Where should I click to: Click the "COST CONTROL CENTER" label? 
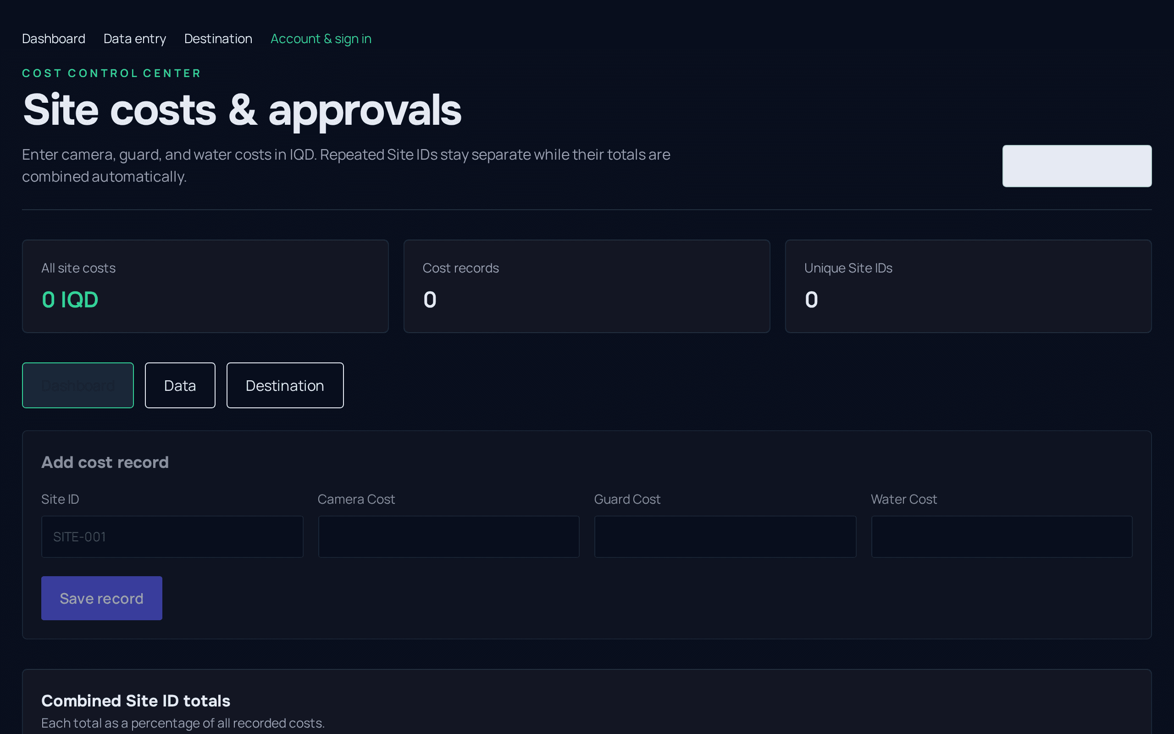111,73
